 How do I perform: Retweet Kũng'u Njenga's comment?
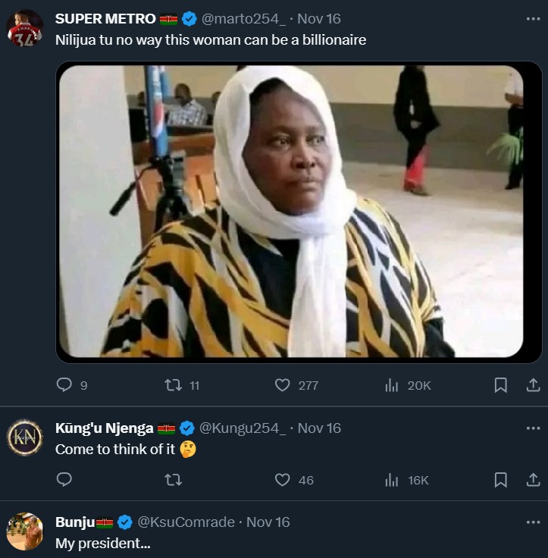point(174,480)
